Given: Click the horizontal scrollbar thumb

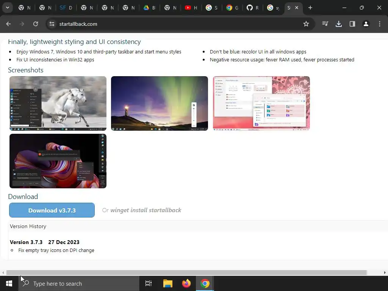Looking at the screenshot, I should coord(186,273).
